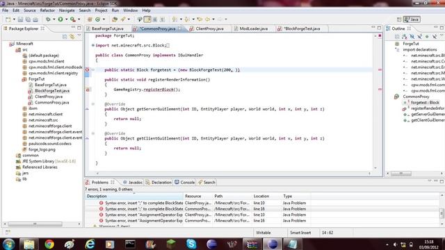The height and width of the screenshot is (250, 445).
Task: Open dropdown arrow beside Run button
Action: 67,19
